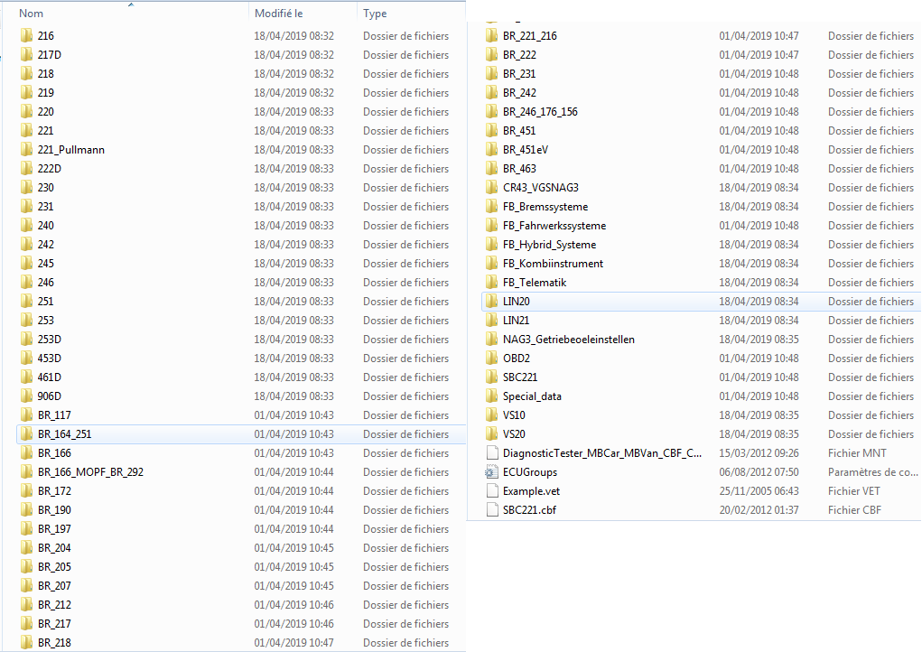Click the folder icon for FB_Telematik
The height and width of the screenshot is (652, 922).
coord(491,283)
